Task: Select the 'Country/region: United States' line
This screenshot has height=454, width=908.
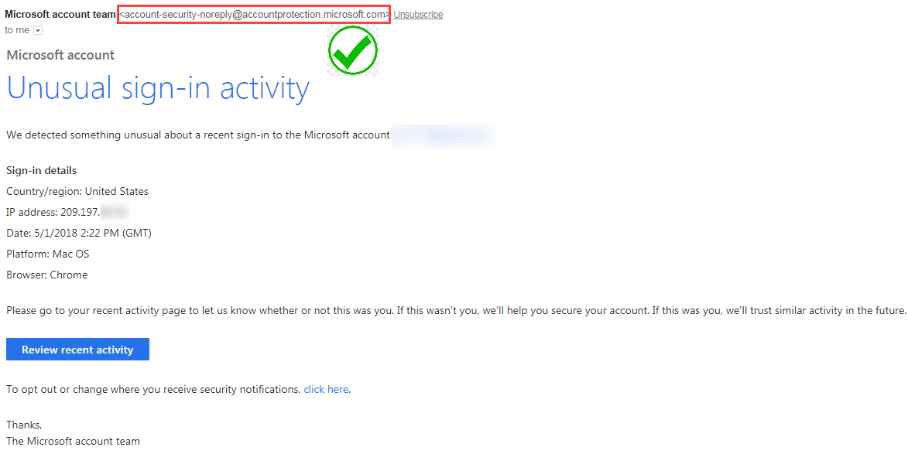Action: [77, 191]
